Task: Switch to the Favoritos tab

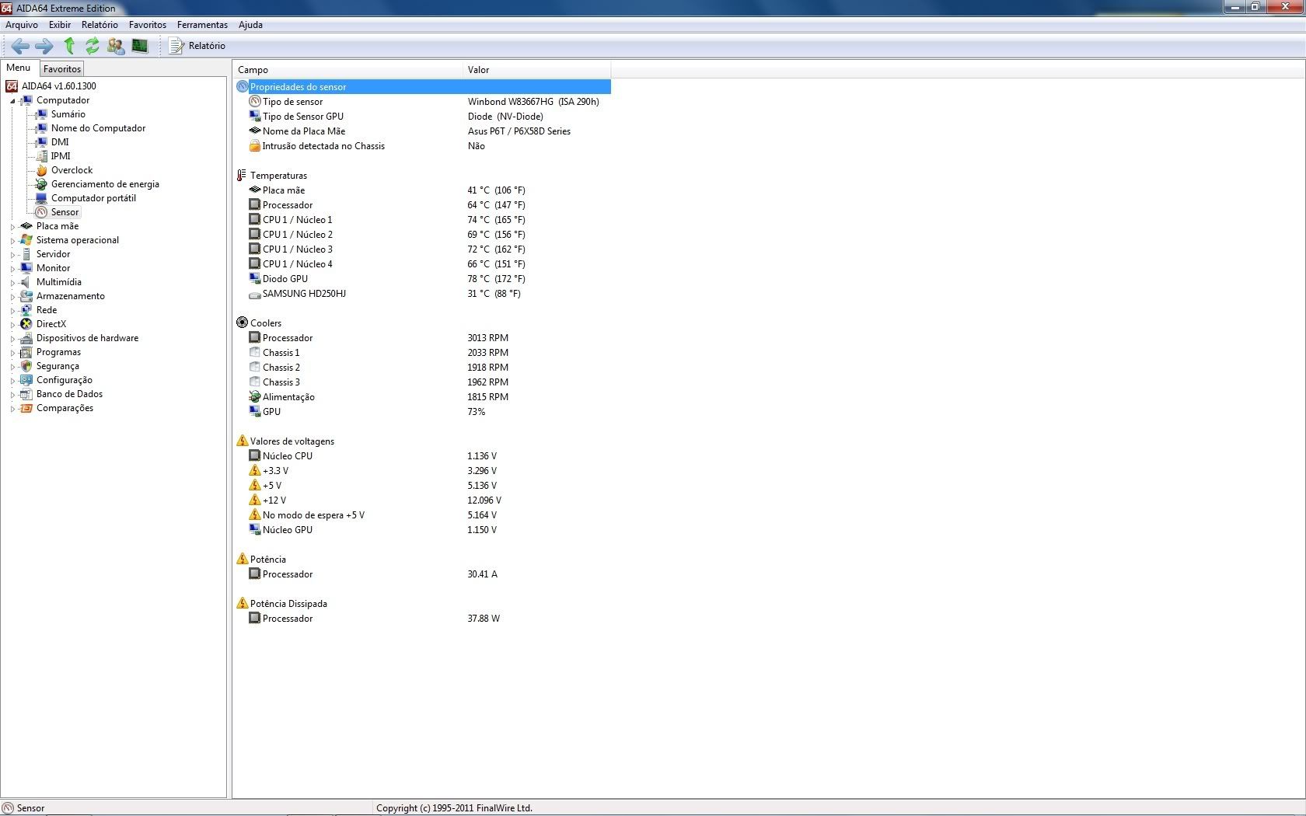Action: [62, 69]
